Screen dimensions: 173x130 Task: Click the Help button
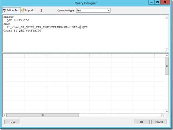tap(12, 122)
